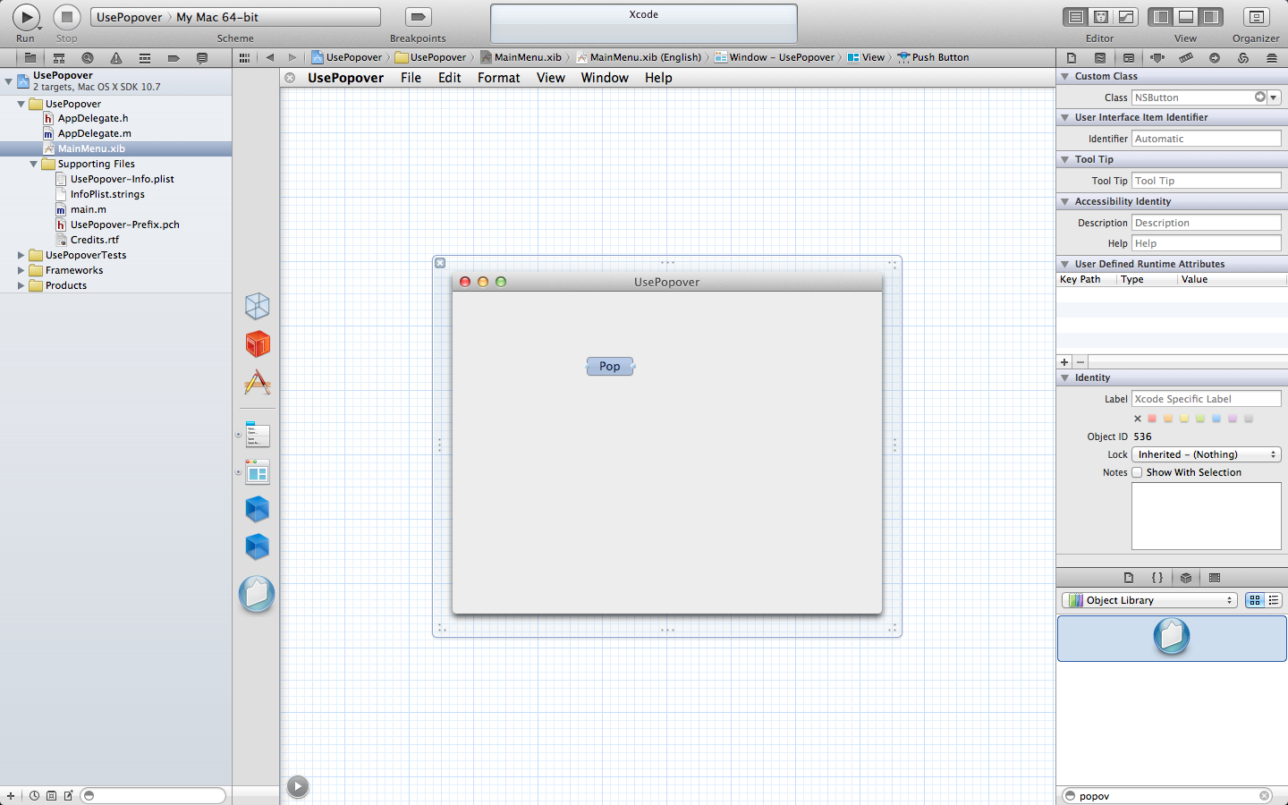This screenshot has width=1288, height=805.
Task: Pick the red label color swatch
Action: (1152, 419)
